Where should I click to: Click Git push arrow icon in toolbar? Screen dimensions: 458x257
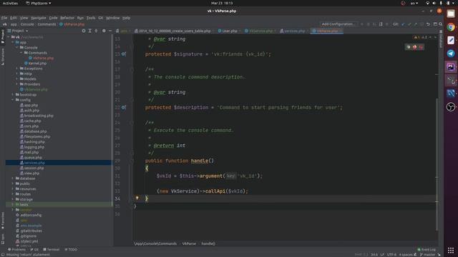pos(415,24)
